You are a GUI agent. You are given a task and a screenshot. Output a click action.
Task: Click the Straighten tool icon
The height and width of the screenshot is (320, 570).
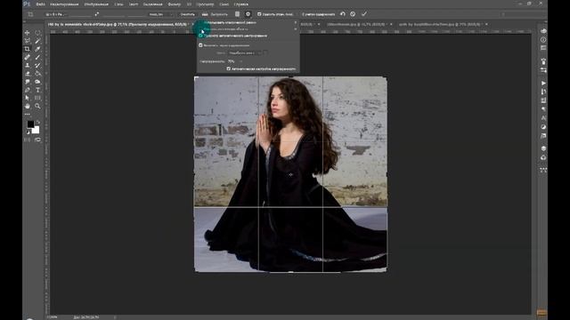(x=205, y=14)
